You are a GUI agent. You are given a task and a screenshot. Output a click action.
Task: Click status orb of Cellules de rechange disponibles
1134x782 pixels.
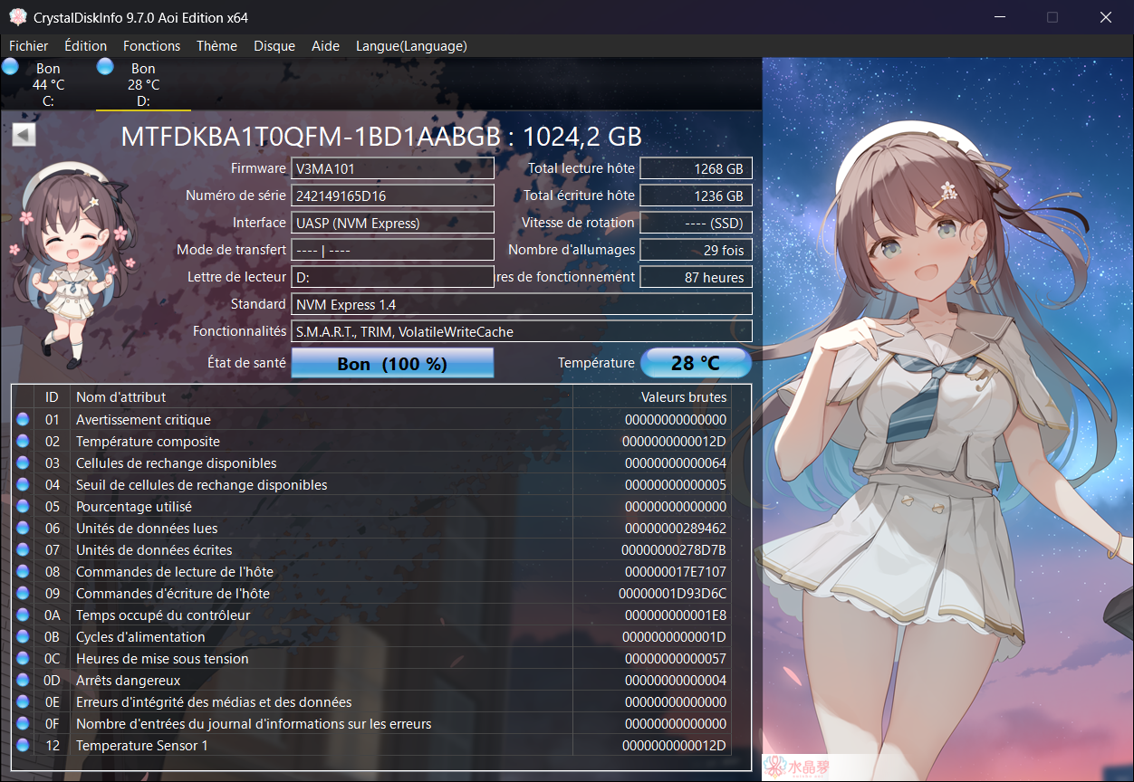pos(23,463)
